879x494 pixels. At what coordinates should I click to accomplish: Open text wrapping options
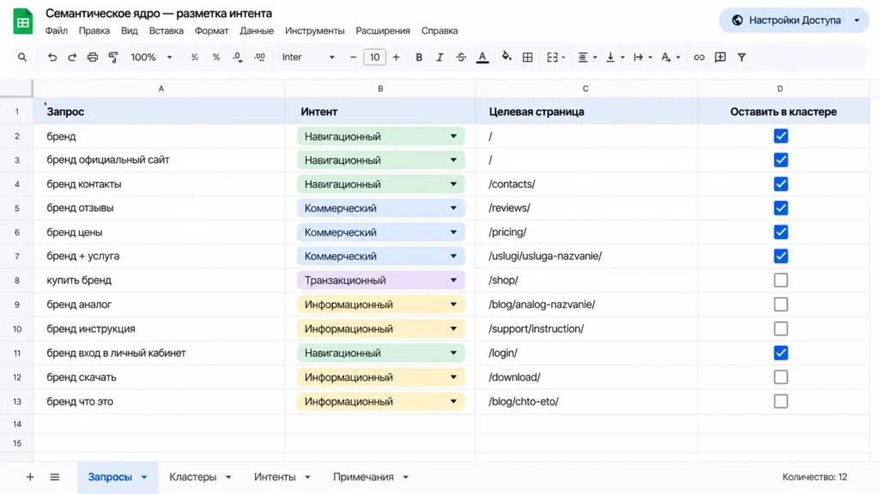[642, 57]
